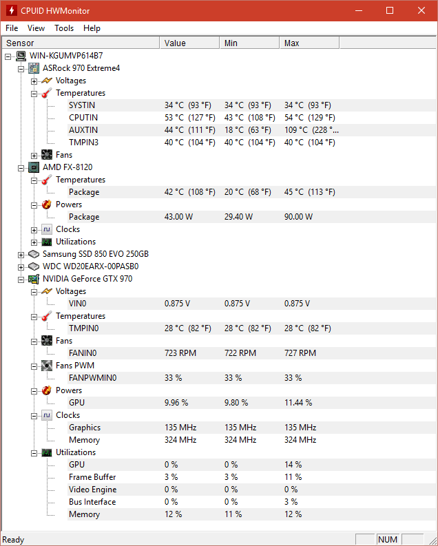Image resolution: width=438 pixels, height=546 pixels.
Task: Click the AMD FX-8120 processor icon
Action: coord(34,167)
